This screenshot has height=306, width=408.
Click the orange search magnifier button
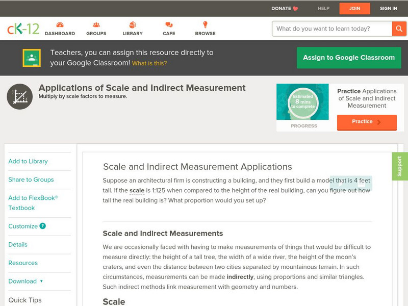pyautogui.click(x=399, y=29)
